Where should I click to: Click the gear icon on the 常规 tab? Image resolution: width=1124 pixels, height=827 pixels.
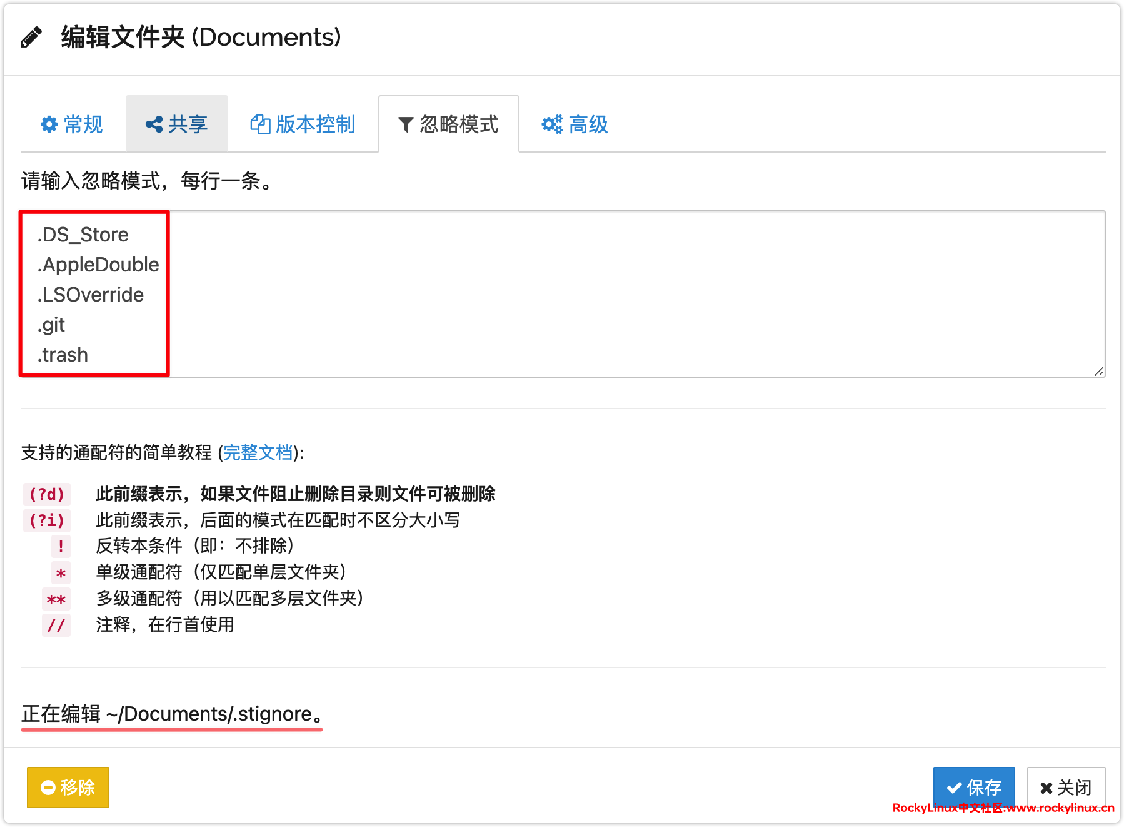pos(49,124)
